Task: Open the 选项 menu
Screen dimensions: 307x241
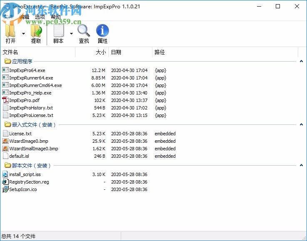Action: coord(40,17)
